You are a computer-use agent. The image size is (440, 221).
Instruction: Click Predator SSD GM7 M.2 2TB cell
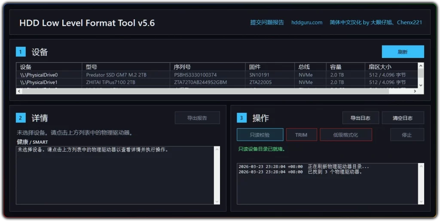[x=116, y=75]
